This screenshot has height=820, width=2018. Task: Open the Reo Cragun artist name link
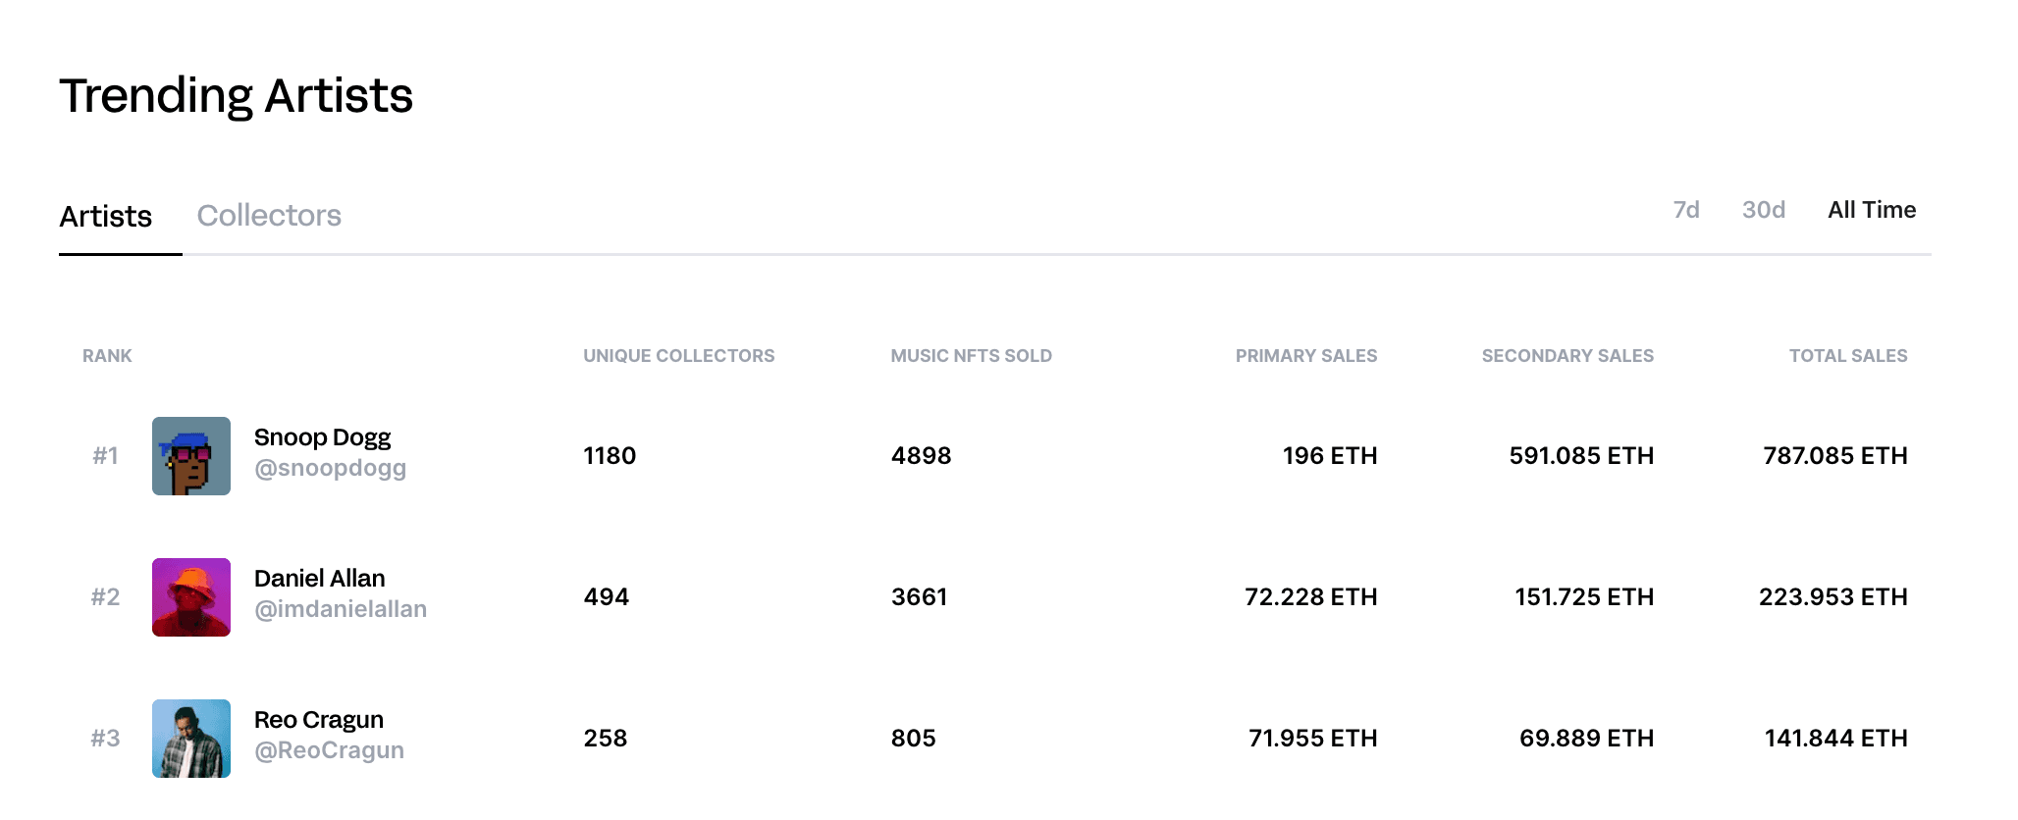pos(319,720)
